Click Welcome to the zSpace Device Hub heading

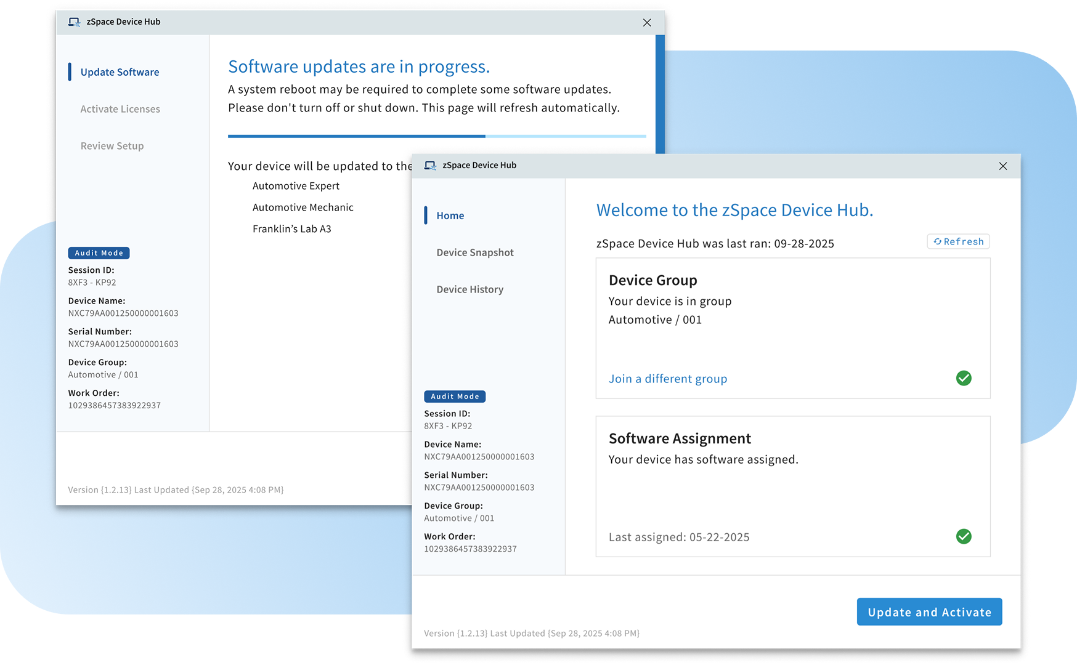(x=734, y=210)
